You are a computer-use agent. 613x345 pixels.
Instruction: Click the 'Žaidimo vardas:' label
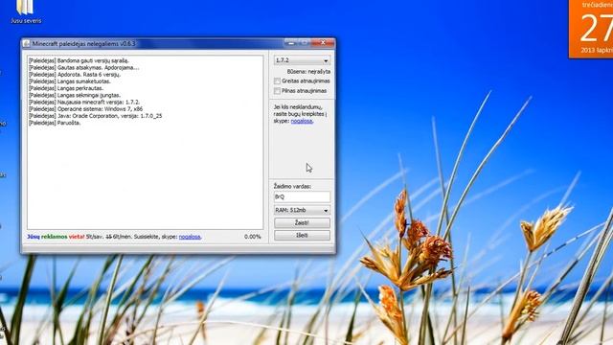coord(292,187)
